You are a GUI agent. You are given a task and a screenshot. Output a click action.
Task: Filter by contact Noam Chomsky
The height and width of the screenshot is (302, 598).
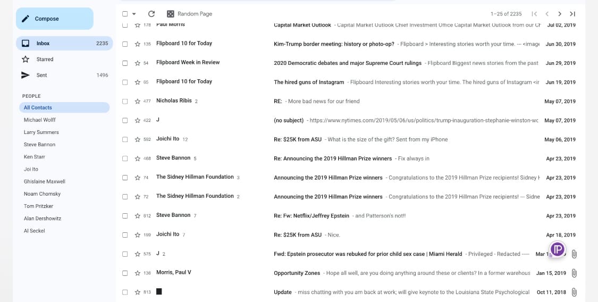point(42,194)
